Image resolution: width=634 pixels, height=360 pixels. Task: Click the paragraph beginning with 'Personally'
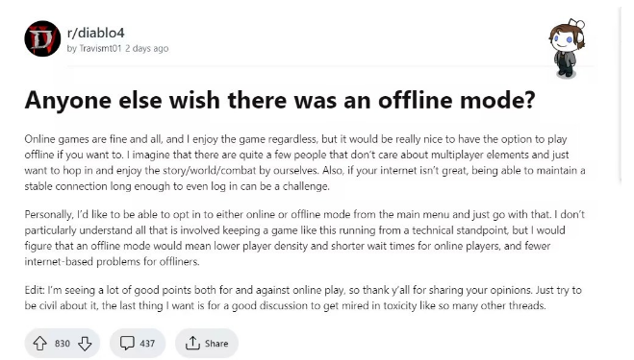click(x=305, y=238)
